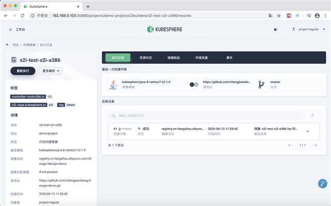Click the Java builder template icon

tap(113, 84)
